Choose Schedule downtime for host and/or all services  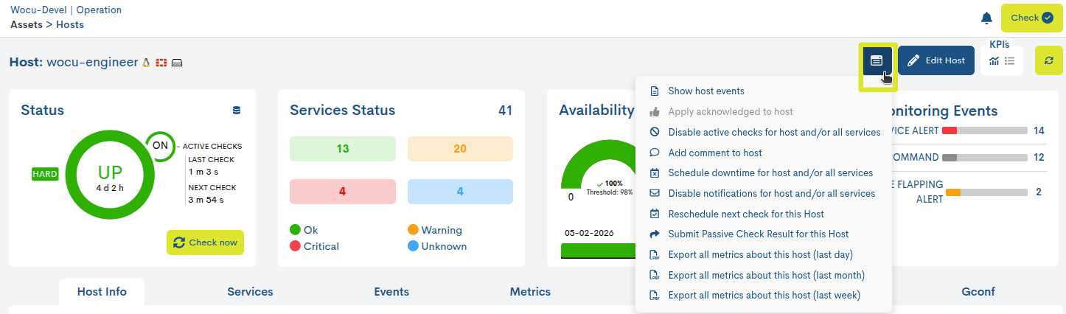(770, 173)
